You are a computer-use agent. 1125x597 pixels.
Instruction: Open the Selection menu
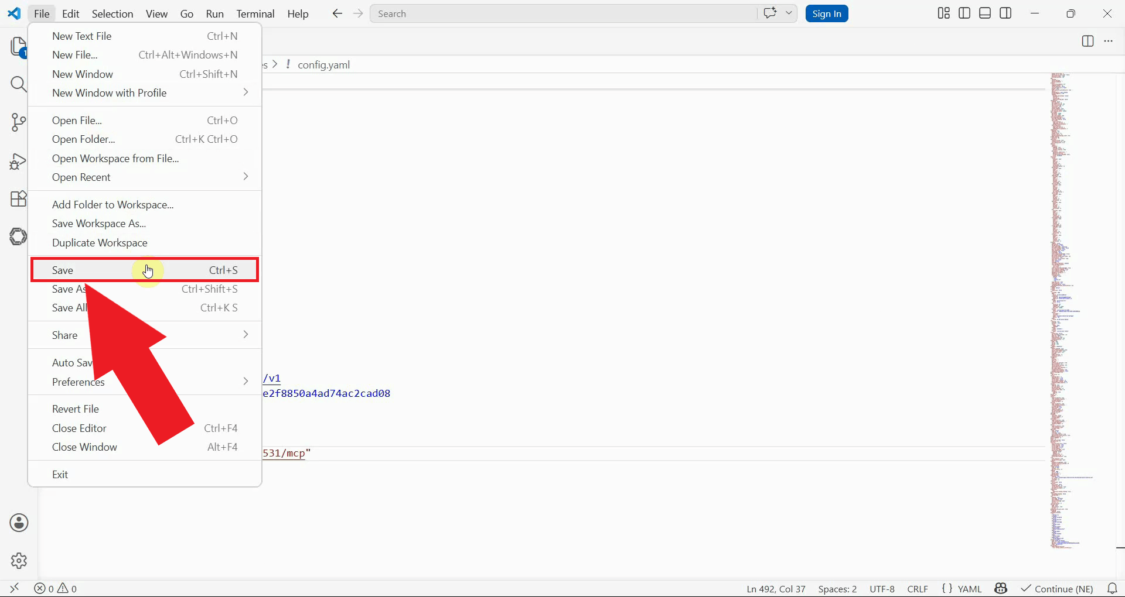coord(112,13)
